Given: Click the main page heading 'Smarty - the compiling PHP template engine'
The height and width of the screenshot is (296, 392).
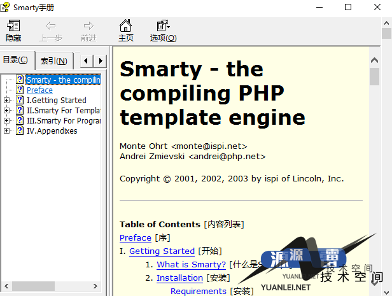Looking at the screenshot, I should point(213,93).
